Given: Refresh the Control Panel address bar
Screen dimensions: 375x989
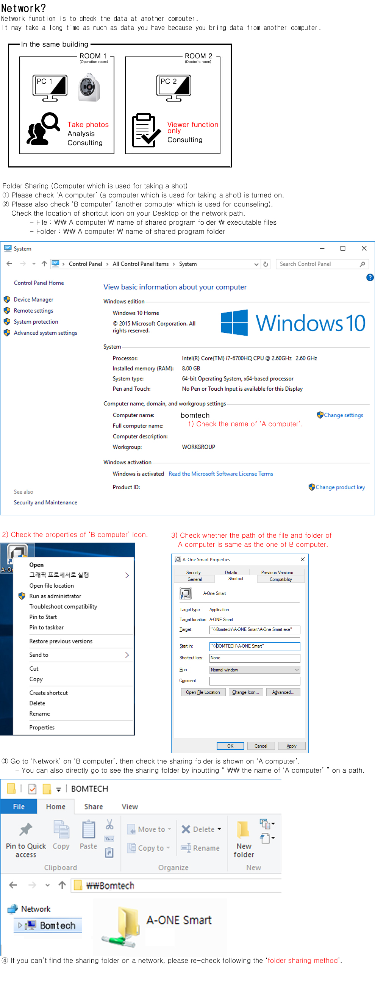Looking at the screenshot, I should [266, 264].
